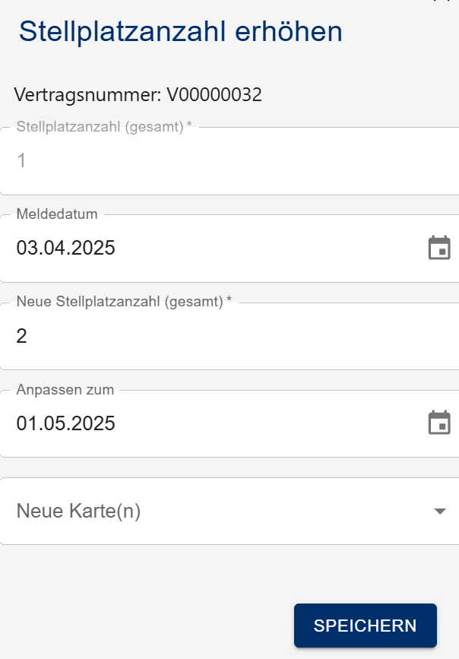Screen dimensions: 459x659
Task: Click the date 03.04.2025 in Meldedatum
Action: [x=66, y=249]
